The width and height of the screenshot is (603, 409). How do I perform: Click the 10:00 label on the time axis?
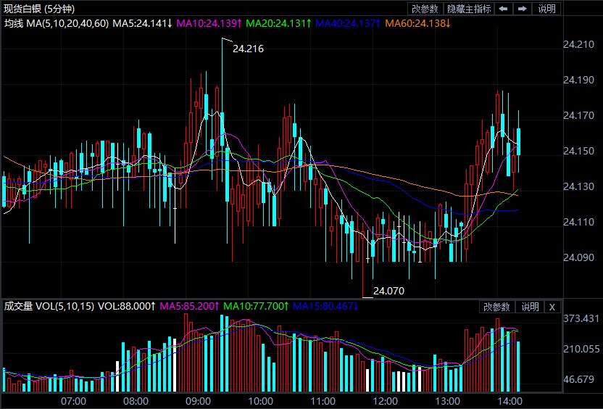point(261,400)
